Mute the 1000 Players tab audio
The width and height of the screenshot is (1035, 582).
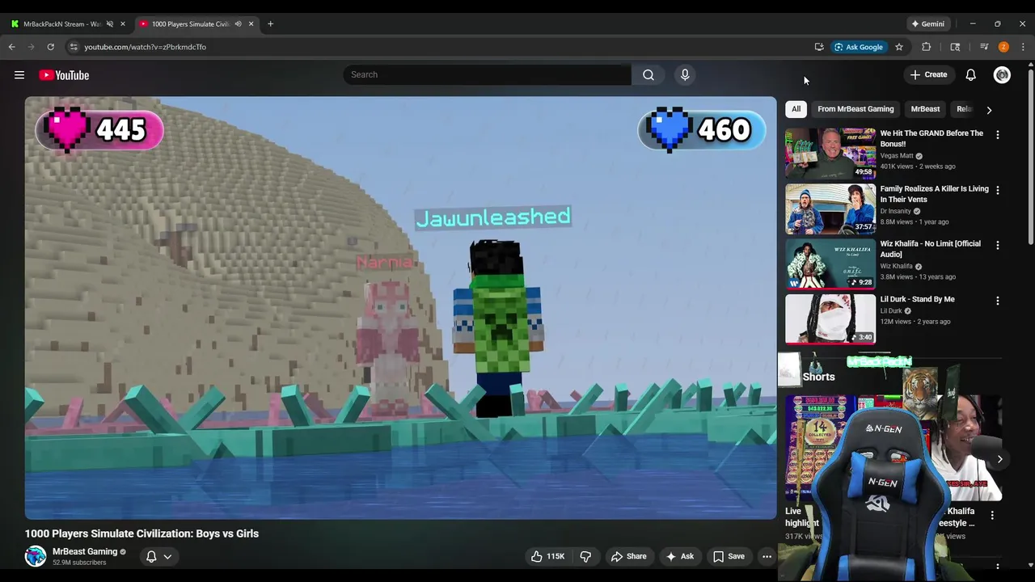[238, 23]
